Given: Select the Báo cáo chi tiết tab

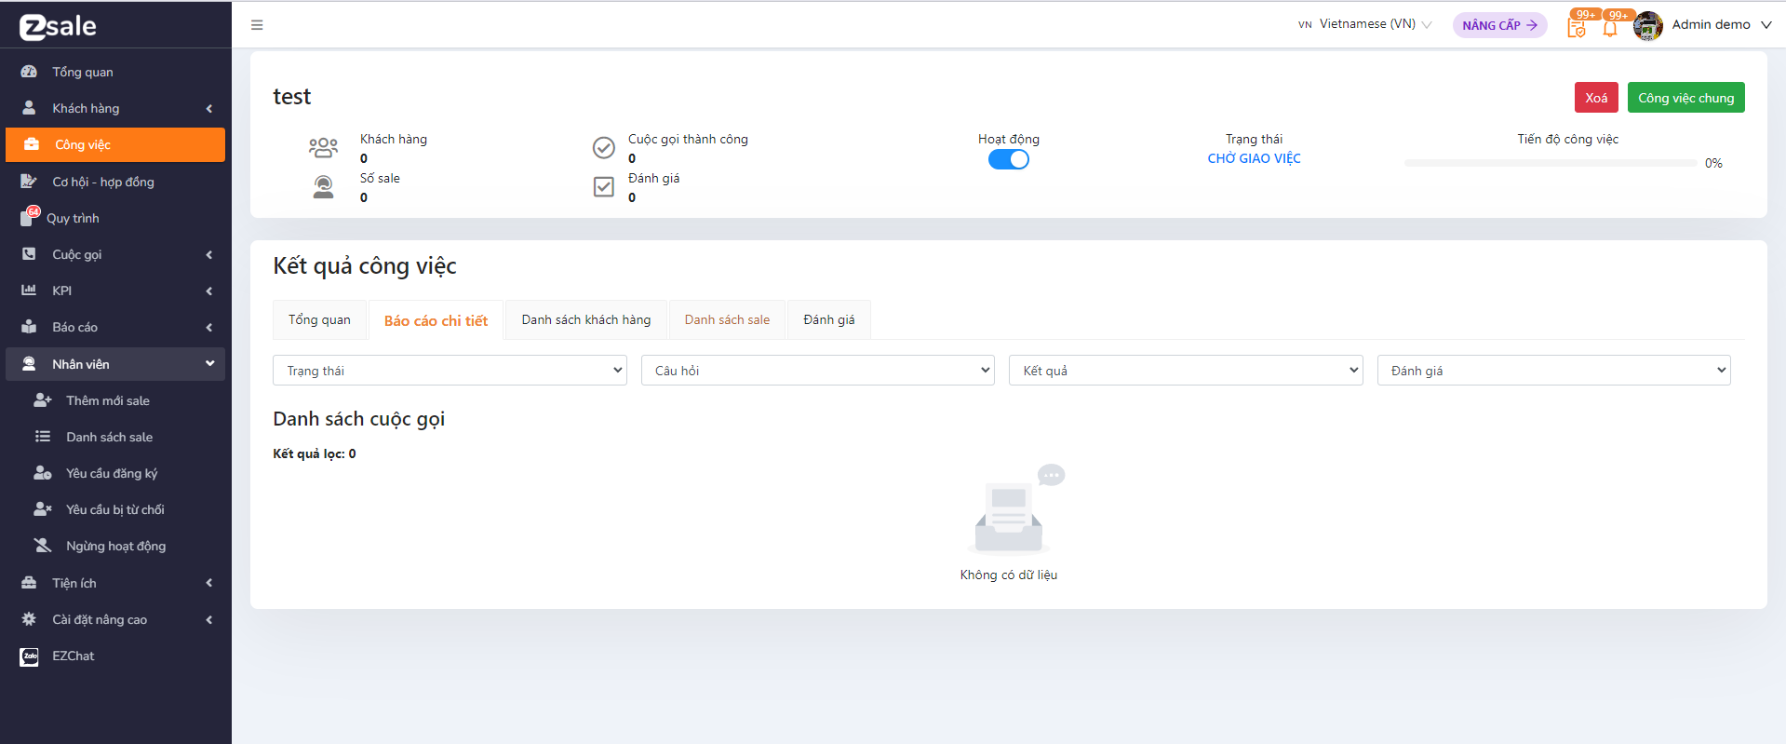Looking at the screenshot, I should [436, 320].
